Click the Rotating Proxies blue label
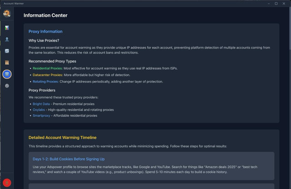 tap(45, 82)
